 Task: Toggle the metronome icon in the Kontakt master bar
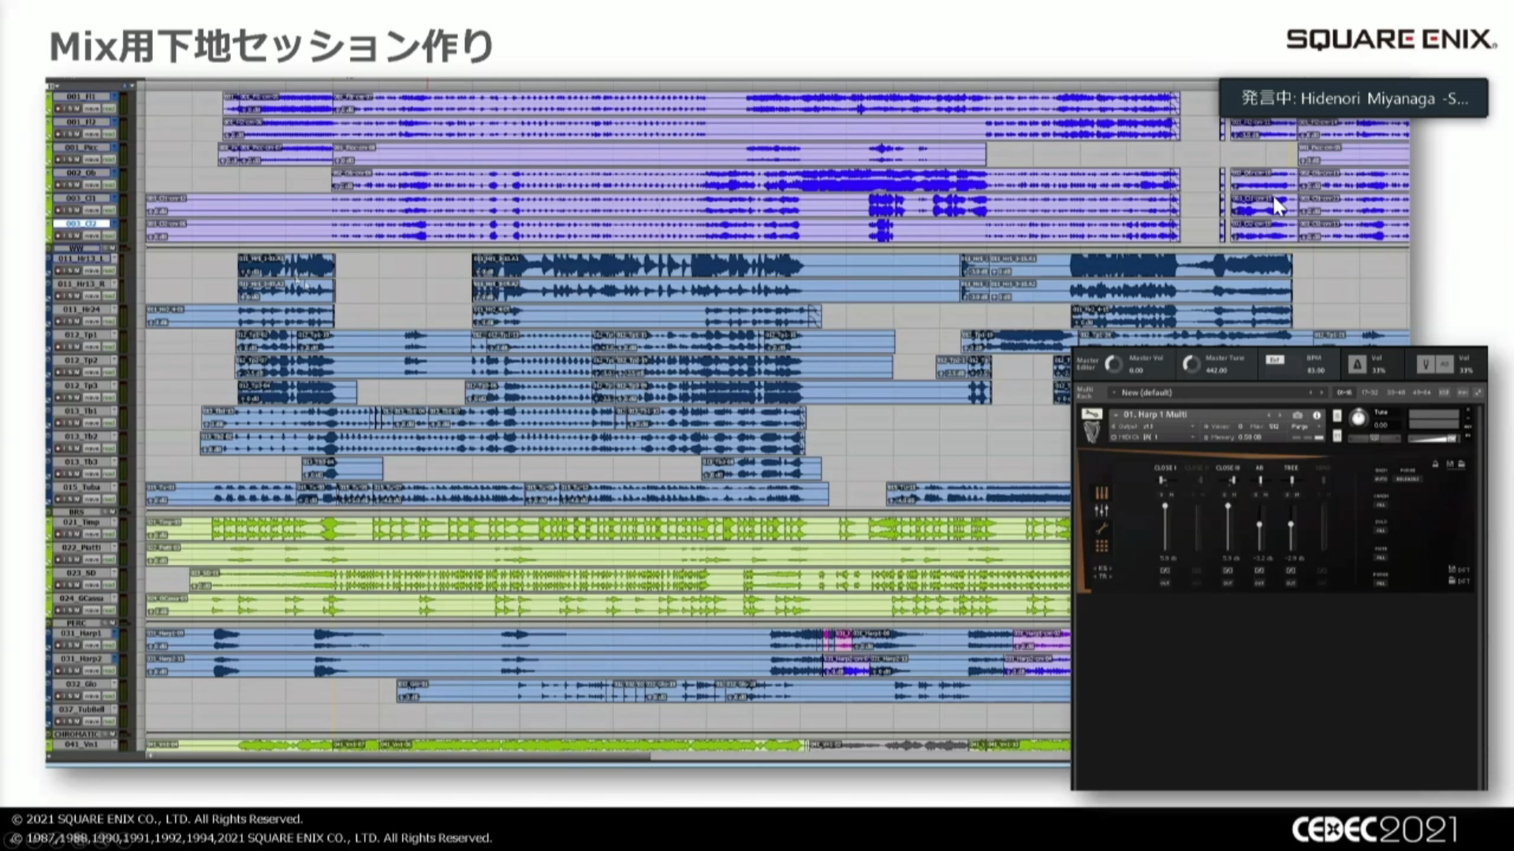click(1357, 364)
